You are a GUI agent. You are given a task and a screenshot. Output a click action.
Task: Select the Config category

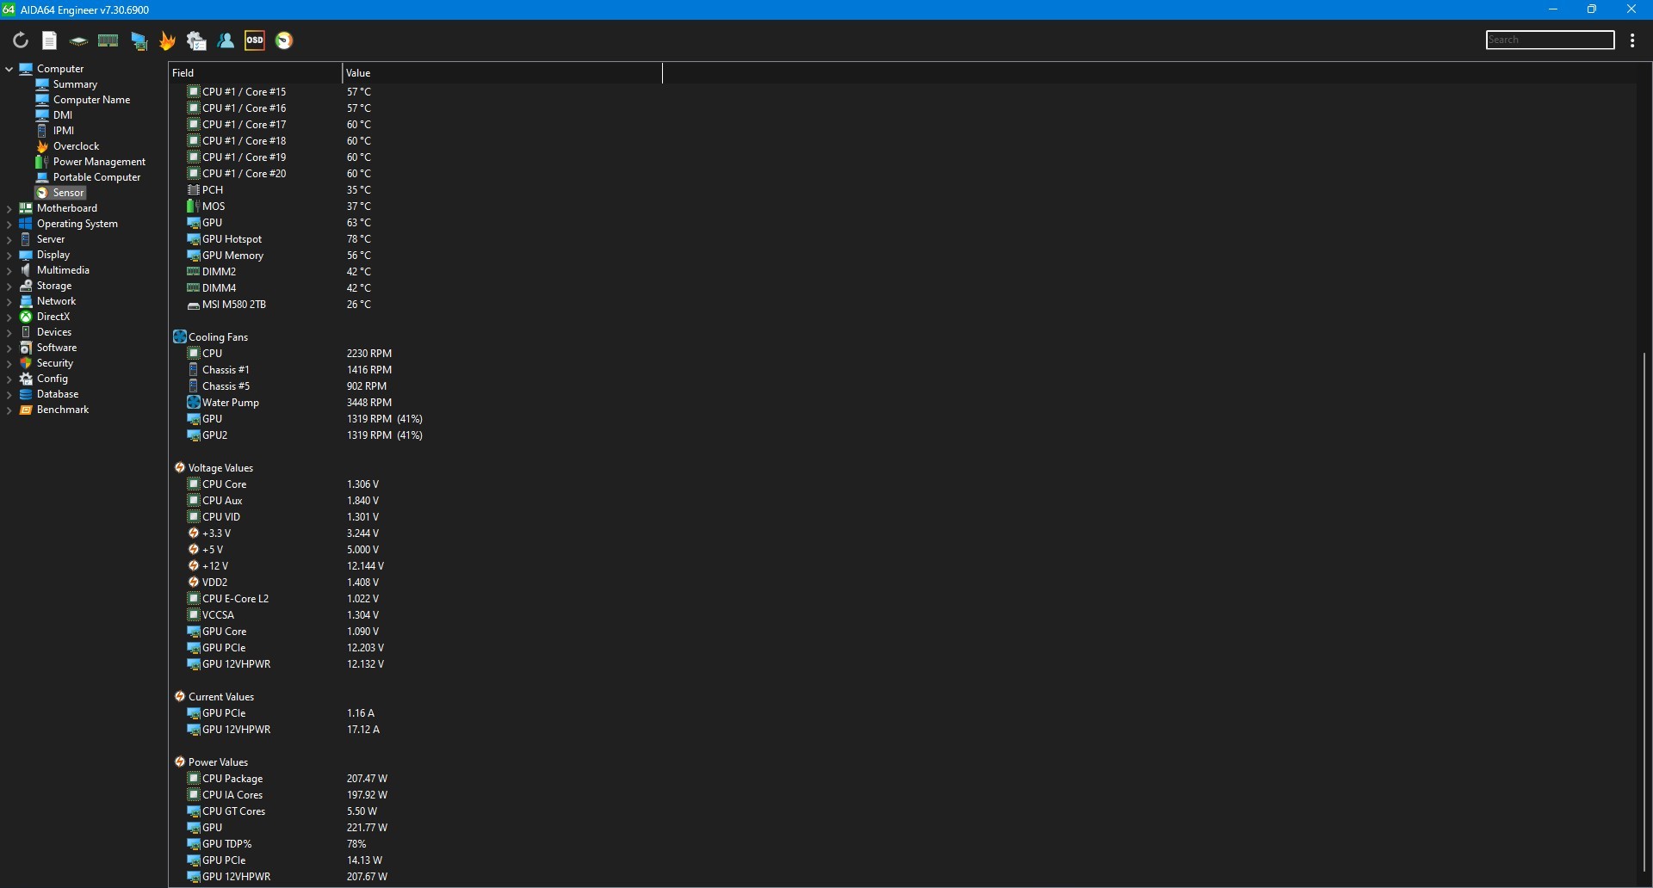(x=44, y=379)
